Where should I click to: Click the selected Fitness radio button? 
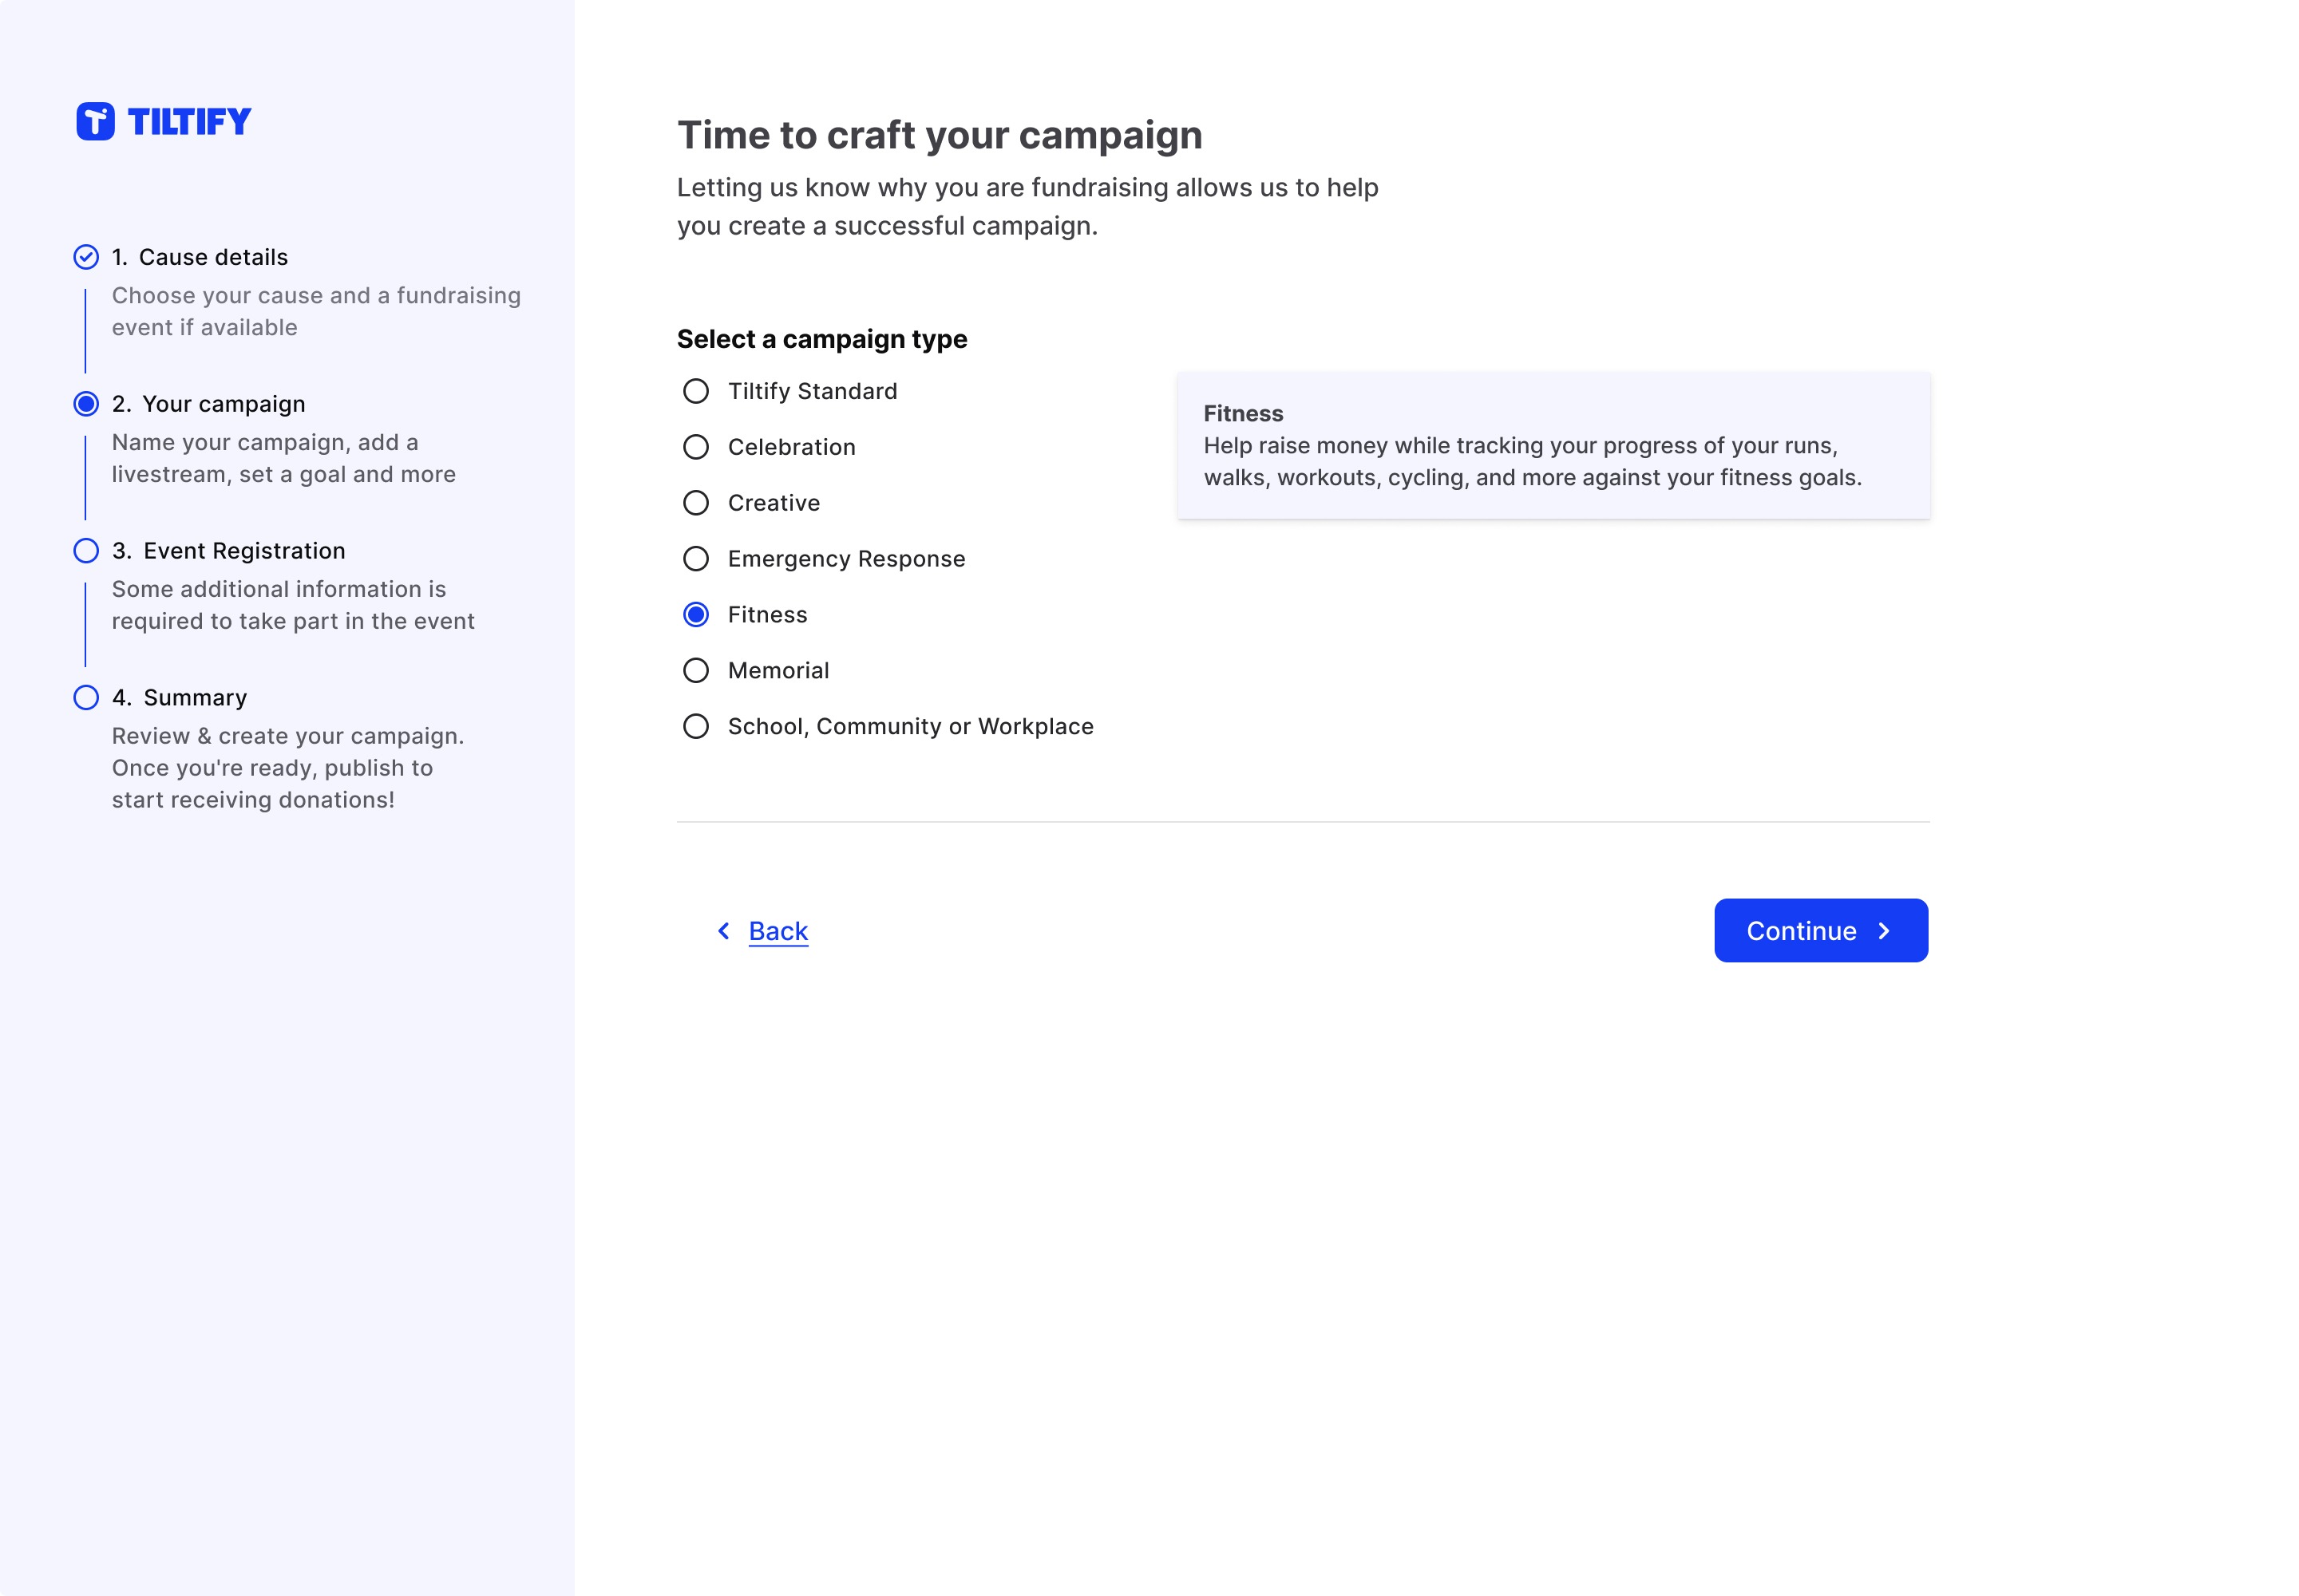click(x=696, y=615)
